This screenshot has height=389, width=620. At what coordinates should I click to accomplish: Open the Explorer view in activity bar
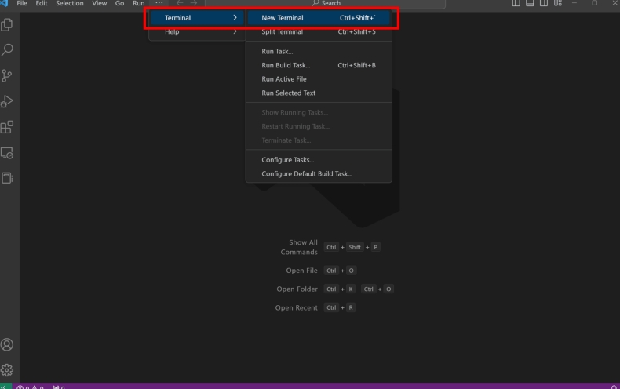click(x=9, y=24)
